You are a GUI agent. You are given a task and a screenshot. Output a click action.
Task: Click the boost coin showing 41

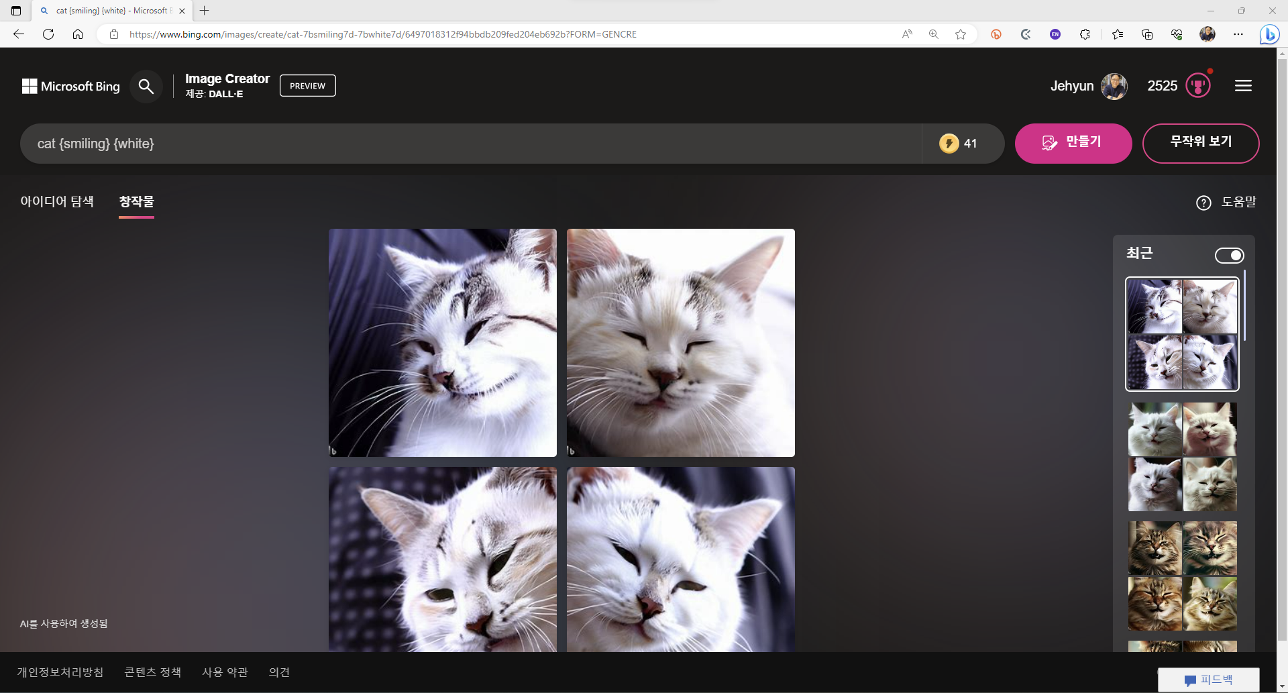click(958, 144)
